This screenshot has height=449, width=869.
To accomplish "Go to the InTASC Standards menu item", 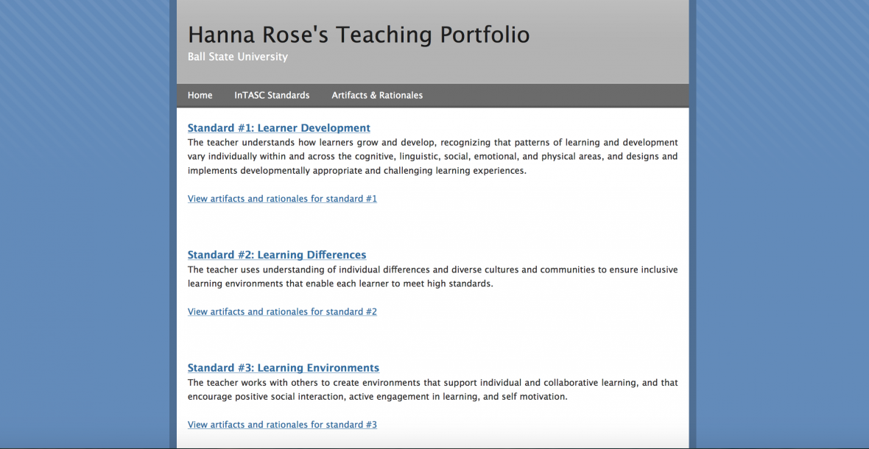I will (272, 95).
